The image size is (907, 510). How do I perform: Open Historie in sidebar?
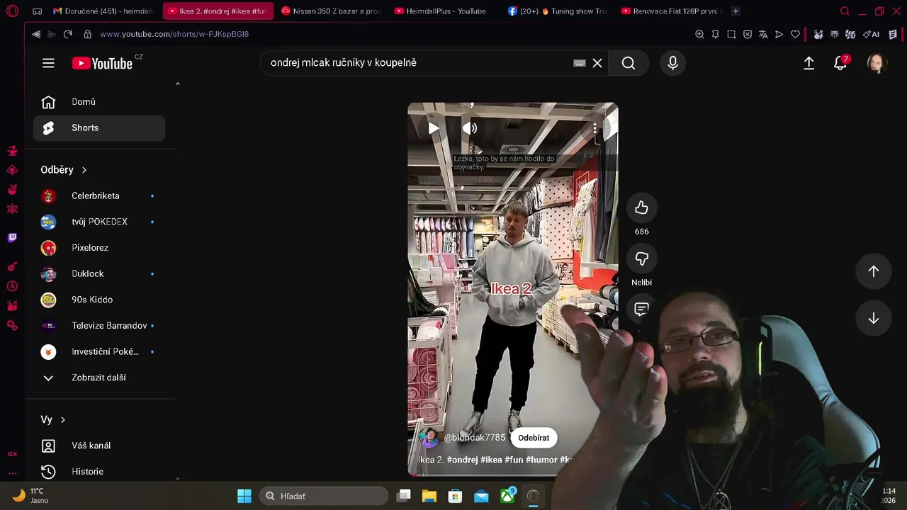pos(99,472)
